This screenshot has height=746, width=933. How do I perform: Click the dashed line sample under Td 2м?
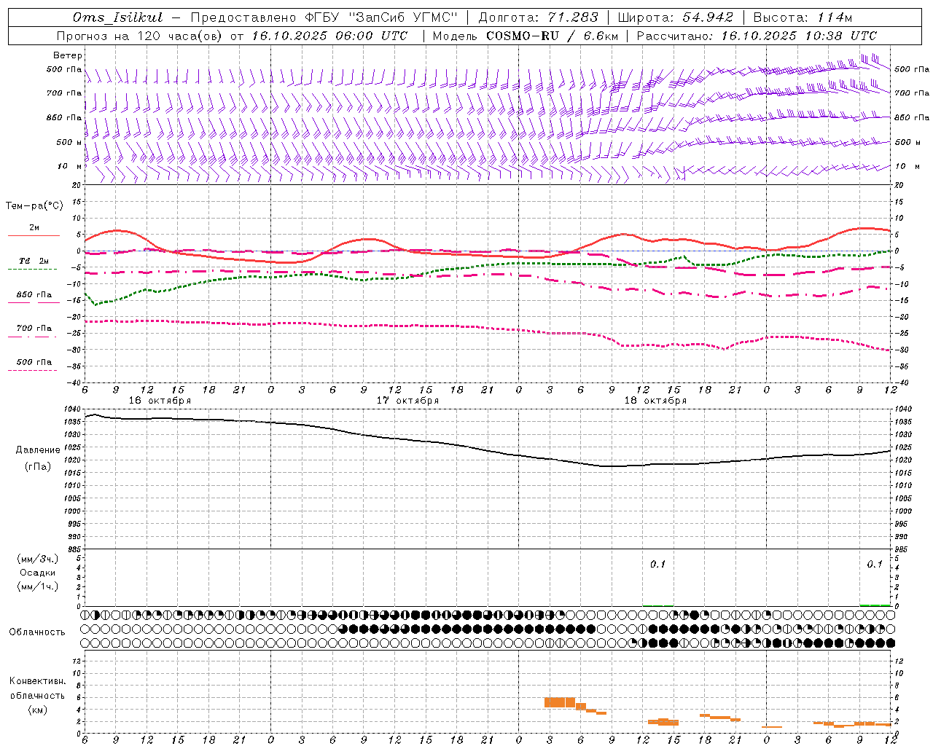tap(32, 270)
